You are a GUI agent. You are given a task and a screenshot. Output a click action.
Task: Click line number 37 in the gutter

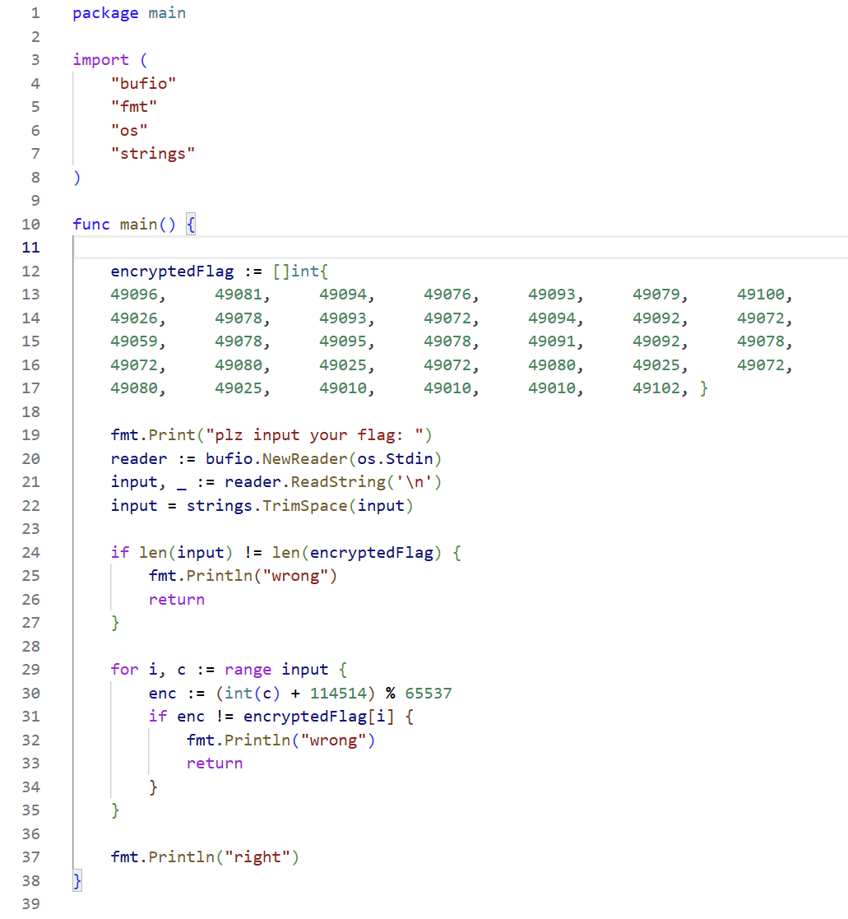tap(31, 856)
